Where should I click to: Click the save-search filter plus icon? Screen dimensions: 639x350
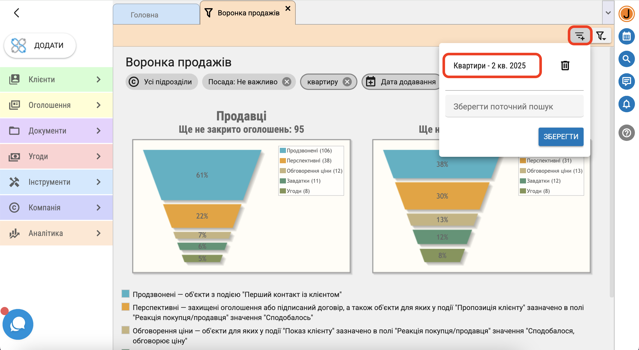[x=580, y=36]
